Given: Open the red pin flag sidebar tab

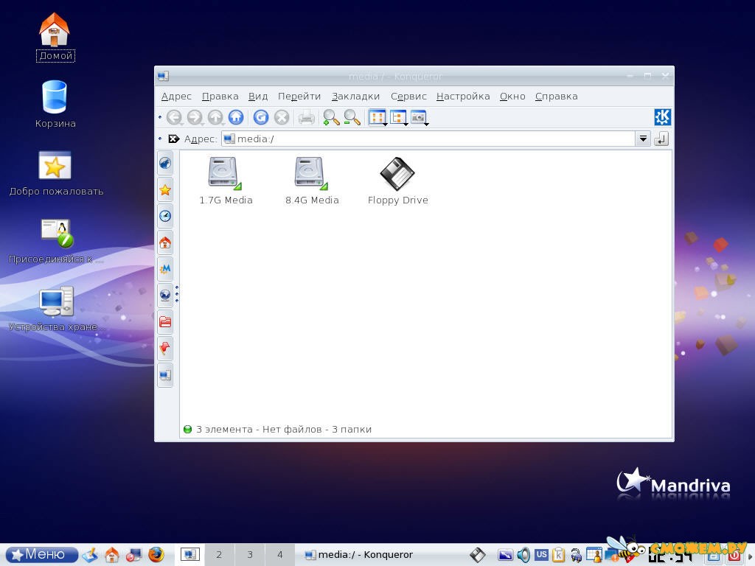Looking at the screenshot, I should (x=165, y=348).
